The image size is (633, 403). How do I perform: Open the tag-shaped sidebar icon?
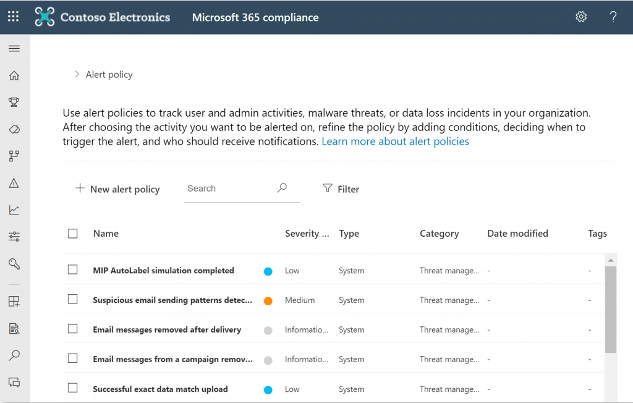(x=14, y=129)
